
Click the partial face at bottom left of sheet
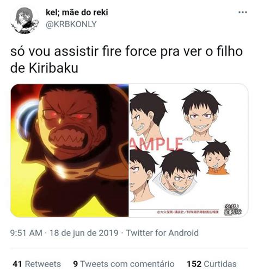pyautogui.click(x=142, y=175)
